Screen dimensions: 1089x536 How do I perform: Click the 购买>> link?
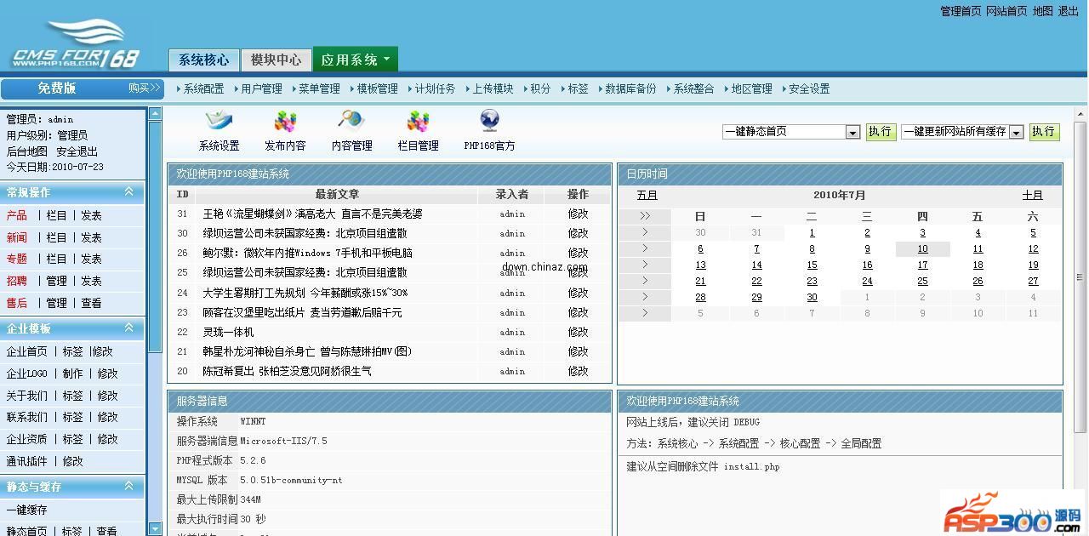click(x=144, y=88)
